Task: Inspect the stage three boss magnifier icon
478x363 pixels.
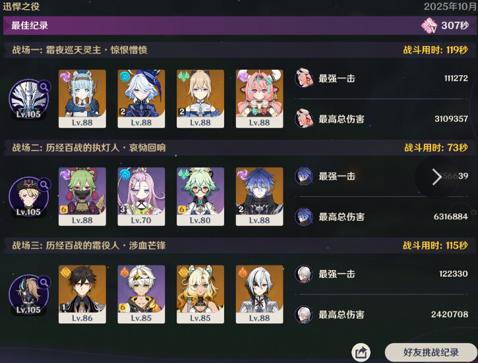Action: click(x=44, y=283)
